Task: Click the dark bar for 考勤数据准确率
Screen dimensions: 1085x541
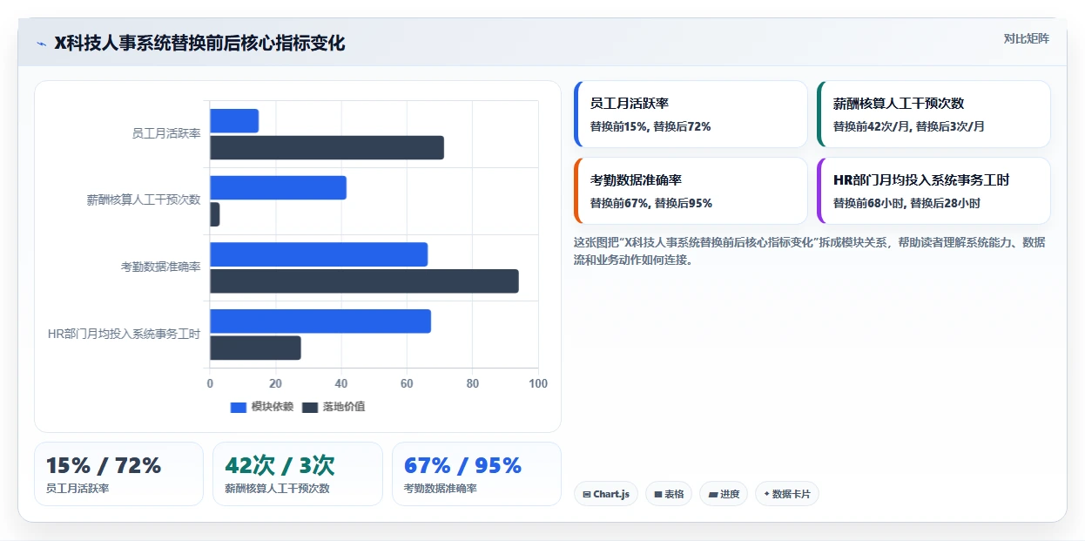Action: pyautogui.click(x=364, y=281)
